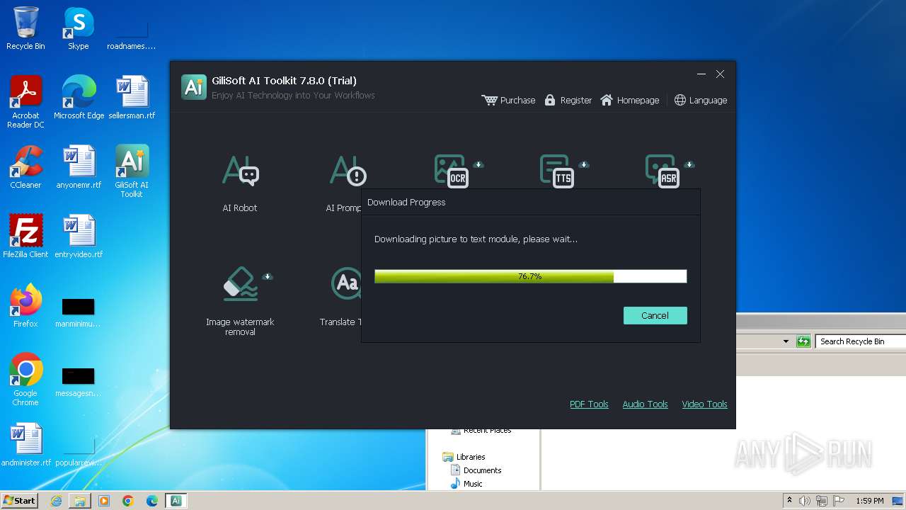The height and width of the screenshot is (510, 906).
Task: Minimize the GiliSoft AI Toolkit window
Action: pos(701,74)
